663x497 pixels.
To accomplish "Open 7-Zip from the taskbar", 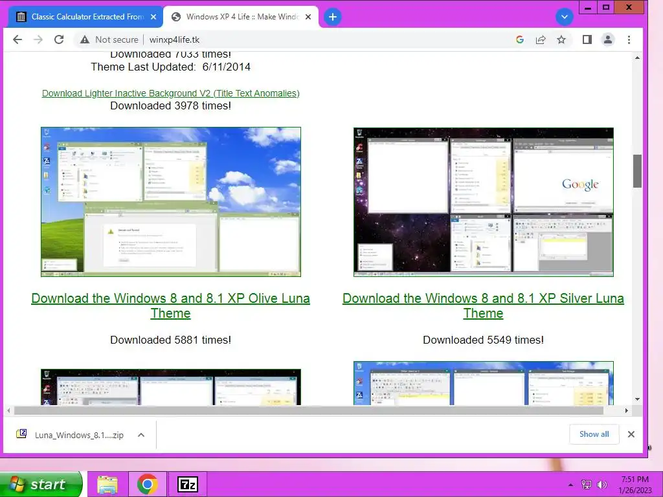I will pyautogui.click(x=188, y=484).
